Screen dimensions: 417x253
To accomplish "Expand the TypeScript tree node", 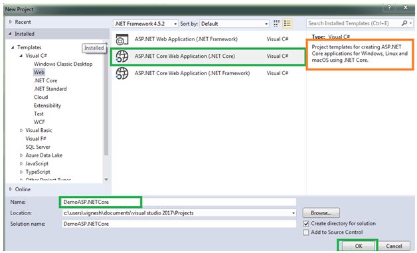I will (21, 172).
